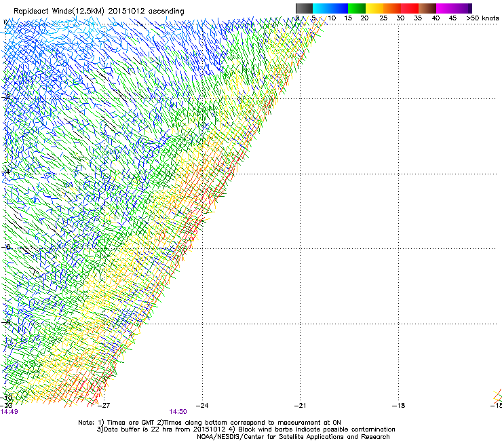
Task: Click the '-18' longitude axis label
Action: tap(398, 406)
